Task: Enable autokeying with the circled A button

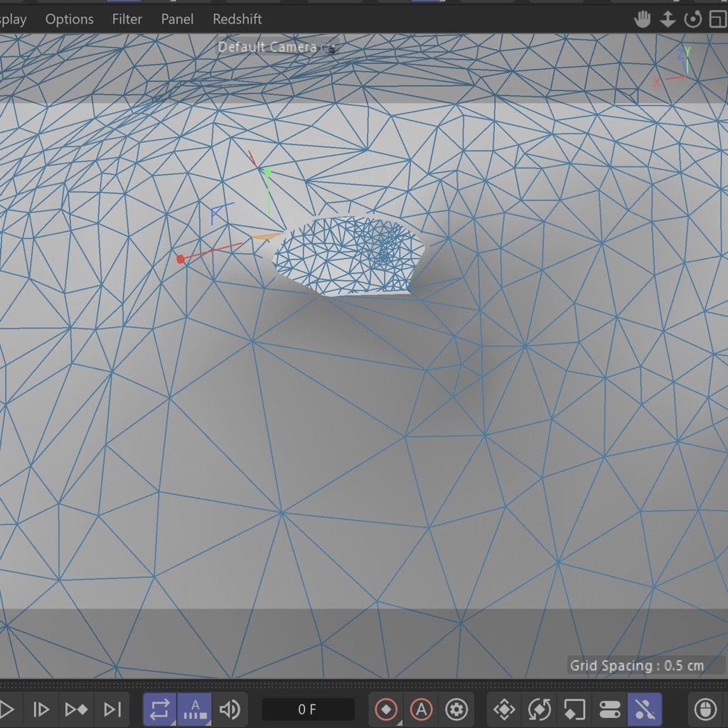Action: [x=422, y=709]
